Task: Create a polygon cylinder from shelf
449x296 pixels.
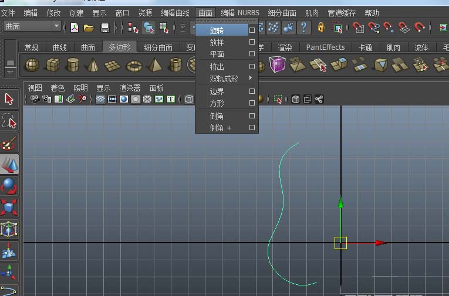Action: point(73,64)
